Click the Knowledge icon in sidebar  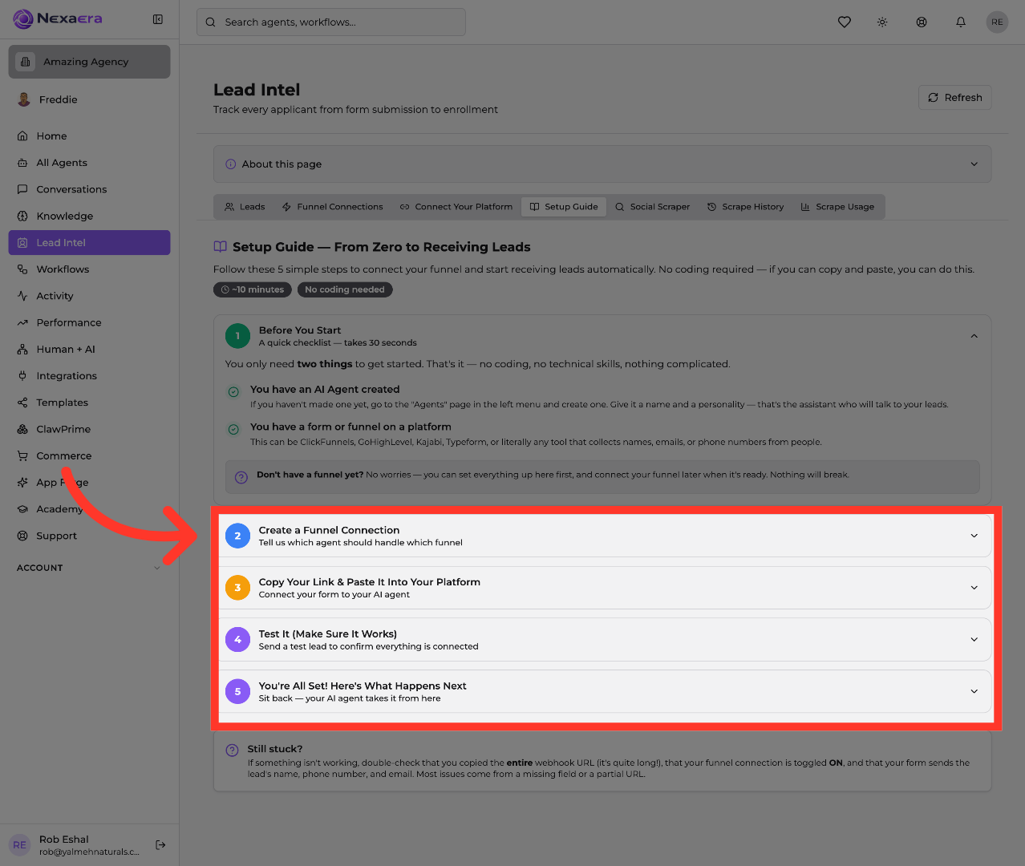point(22,216)
